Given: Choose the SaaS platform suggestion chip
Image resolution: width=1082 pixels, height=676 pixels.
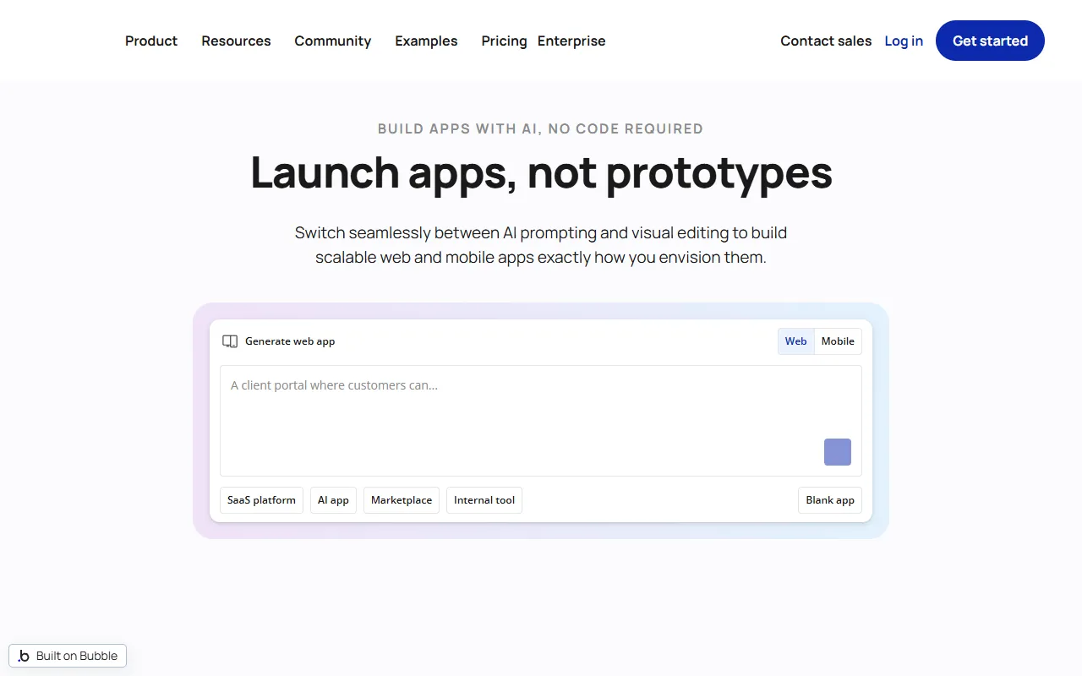Looking at the screenshot, I should 261,500.
